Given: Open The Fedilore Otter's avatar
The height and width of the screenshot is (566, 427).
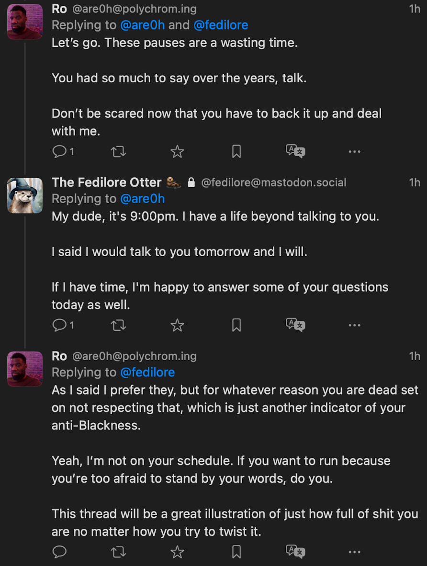Looking at the screenshot, I should [x=25, y=195].
